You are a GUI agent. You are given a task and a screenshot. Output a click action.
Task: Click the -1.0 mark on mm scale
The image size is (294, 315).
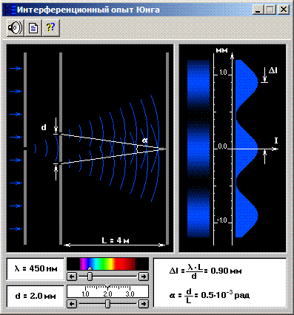pyautogui.click(x=221, y=220)
